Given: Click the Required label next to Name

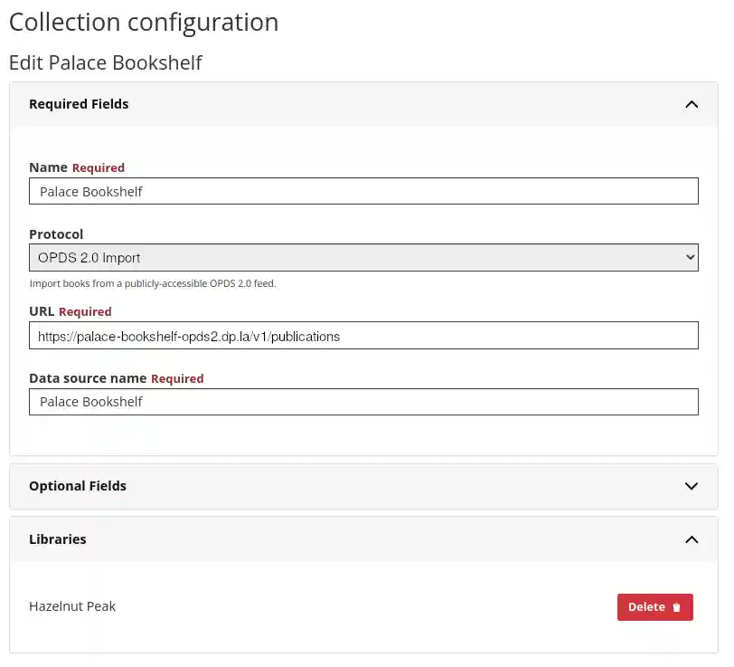Looking at the screenshot, I should click(x=98, y=167).
